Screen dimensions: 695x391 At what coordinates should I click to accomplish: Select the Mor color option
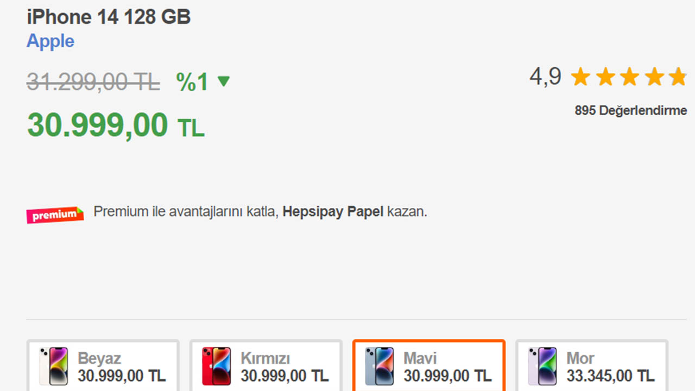tap(592, 366)
